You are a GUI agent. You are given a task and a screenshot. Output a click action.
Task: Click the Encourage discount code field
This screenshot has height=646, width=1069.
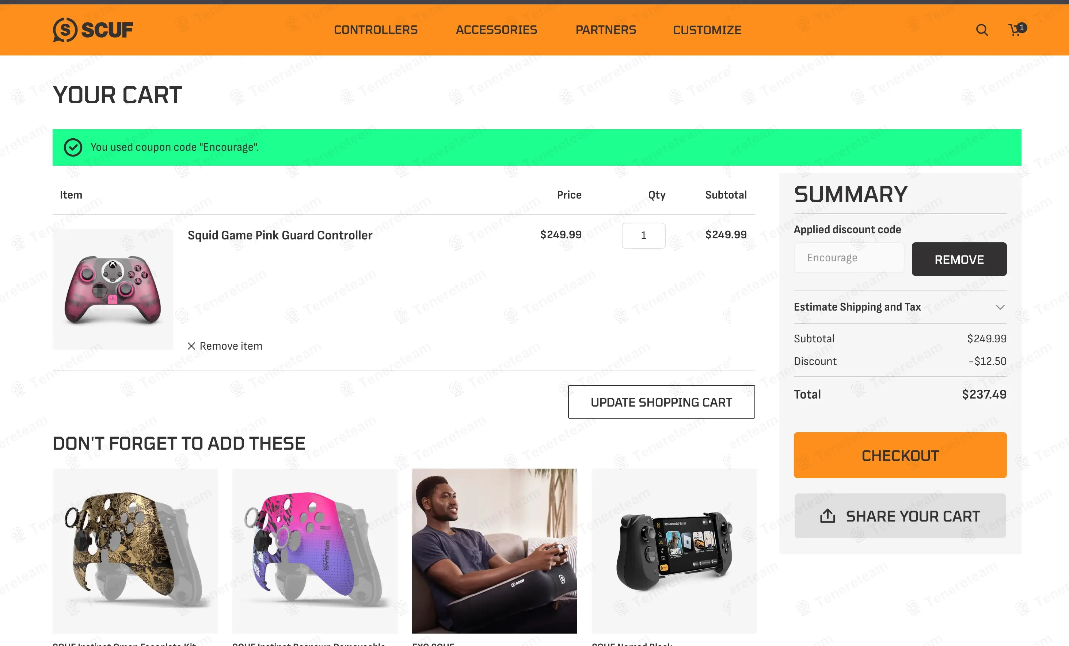[849, 258]
